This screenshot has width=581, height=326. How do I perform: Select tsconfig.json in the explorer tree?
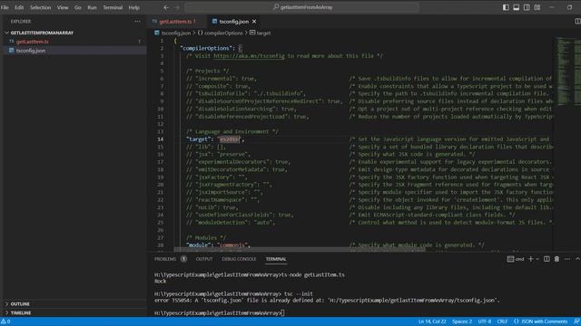coord(30,51)
